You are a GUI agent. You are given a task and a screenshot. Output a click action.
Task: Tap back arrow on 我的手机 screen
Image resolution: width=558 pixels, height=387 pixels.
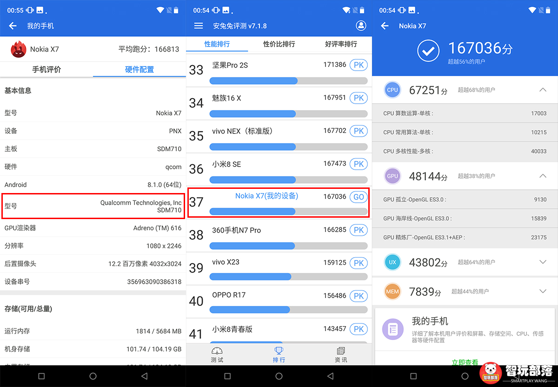click(x=13, y=26)
